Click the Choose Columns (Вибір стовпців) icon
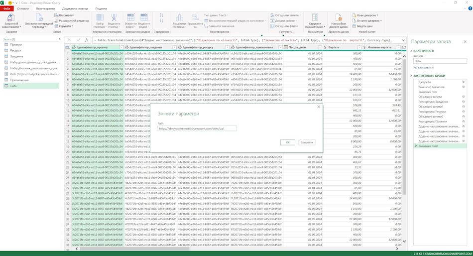The image size is (473, 256). click(x=100, y=17)
